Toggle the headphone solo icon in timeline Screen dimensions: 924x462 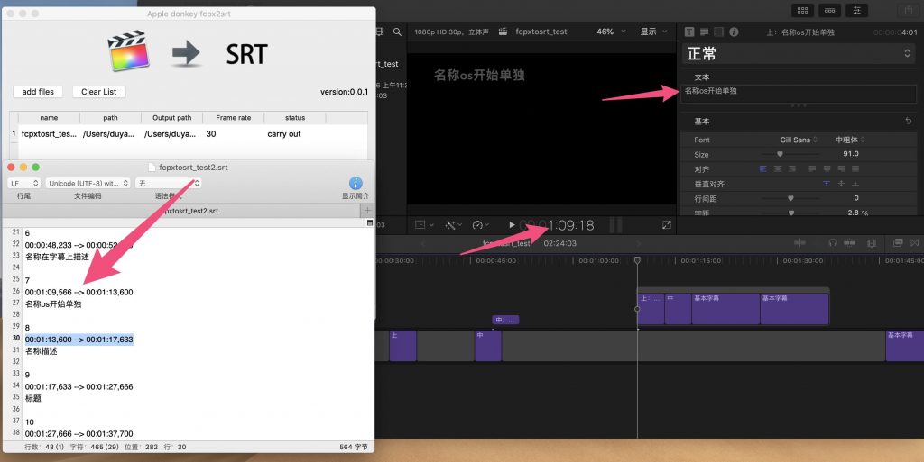click(833, 243)
